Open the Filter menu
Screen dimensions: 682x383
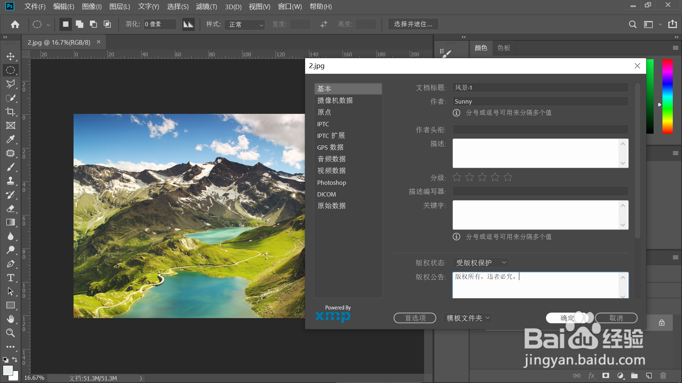point(206,6)
